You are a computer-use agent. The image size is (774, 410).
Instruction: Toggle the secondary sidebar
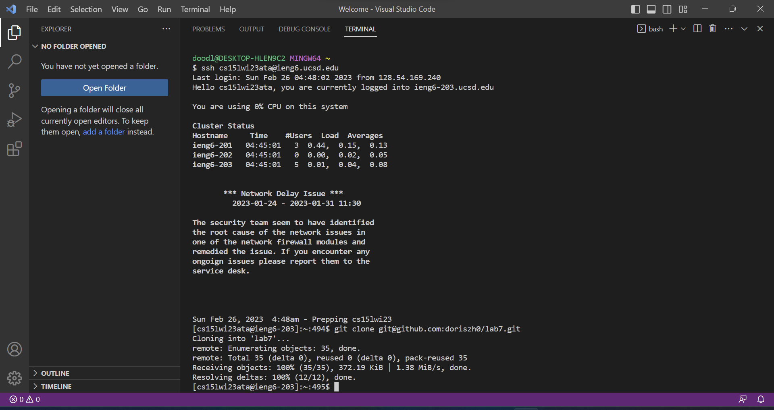pos(667,9)
